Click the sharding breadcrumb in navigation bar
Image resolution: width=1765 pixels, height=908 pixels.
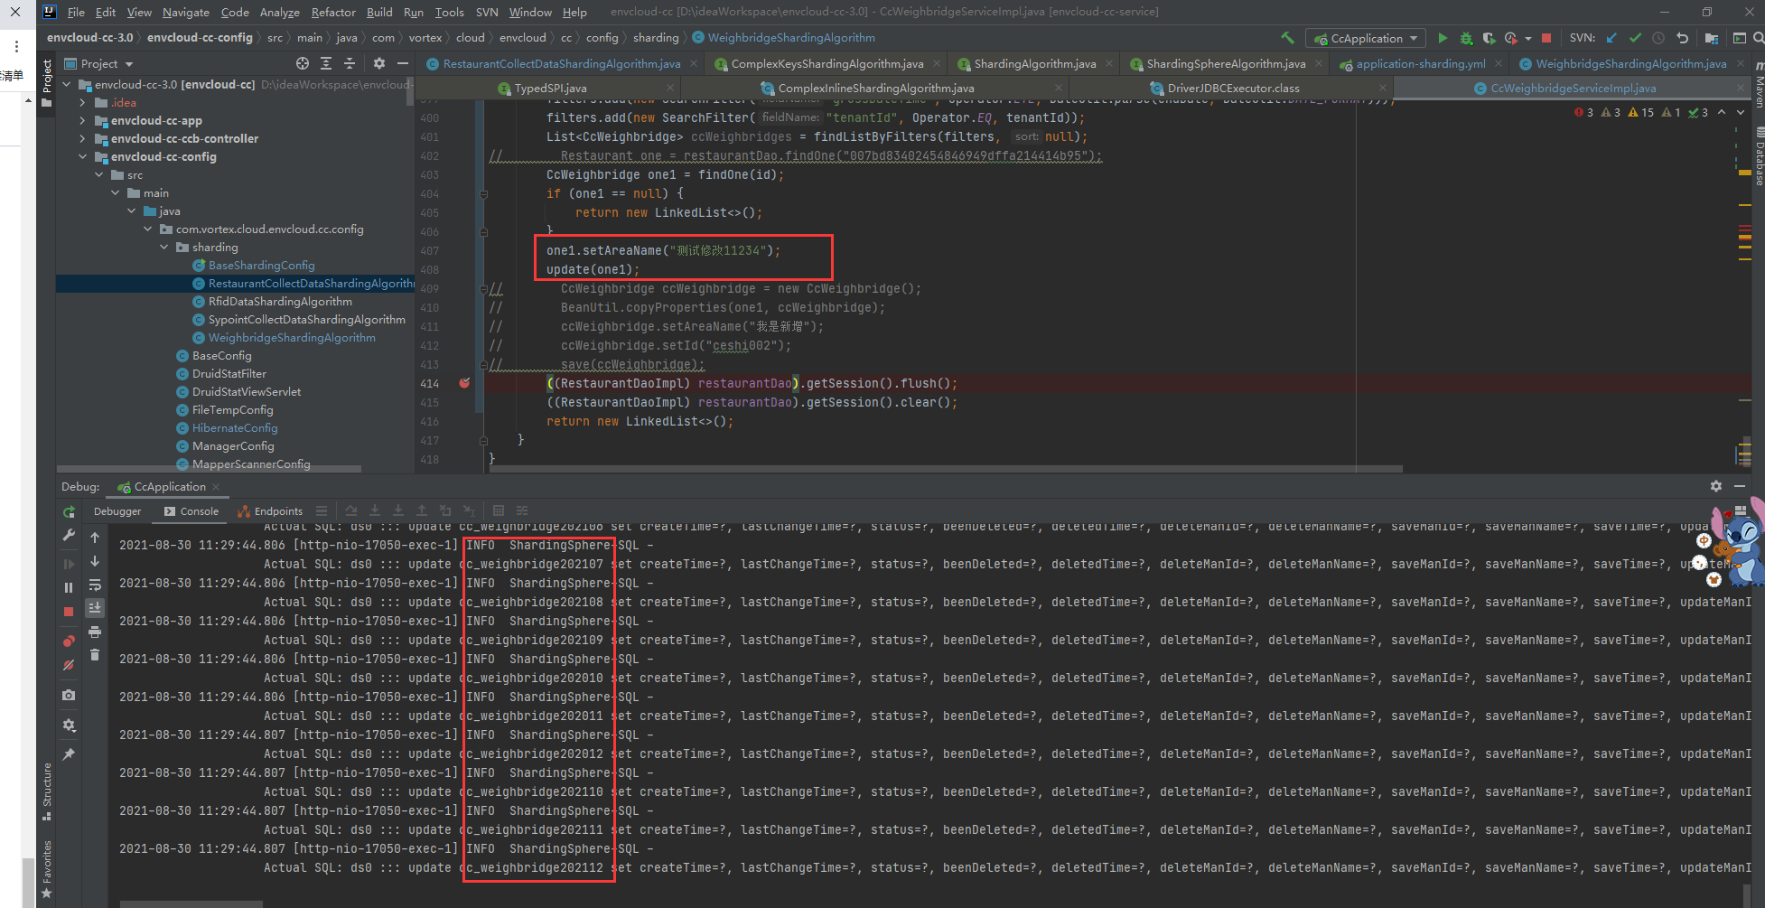click(657, 38)
